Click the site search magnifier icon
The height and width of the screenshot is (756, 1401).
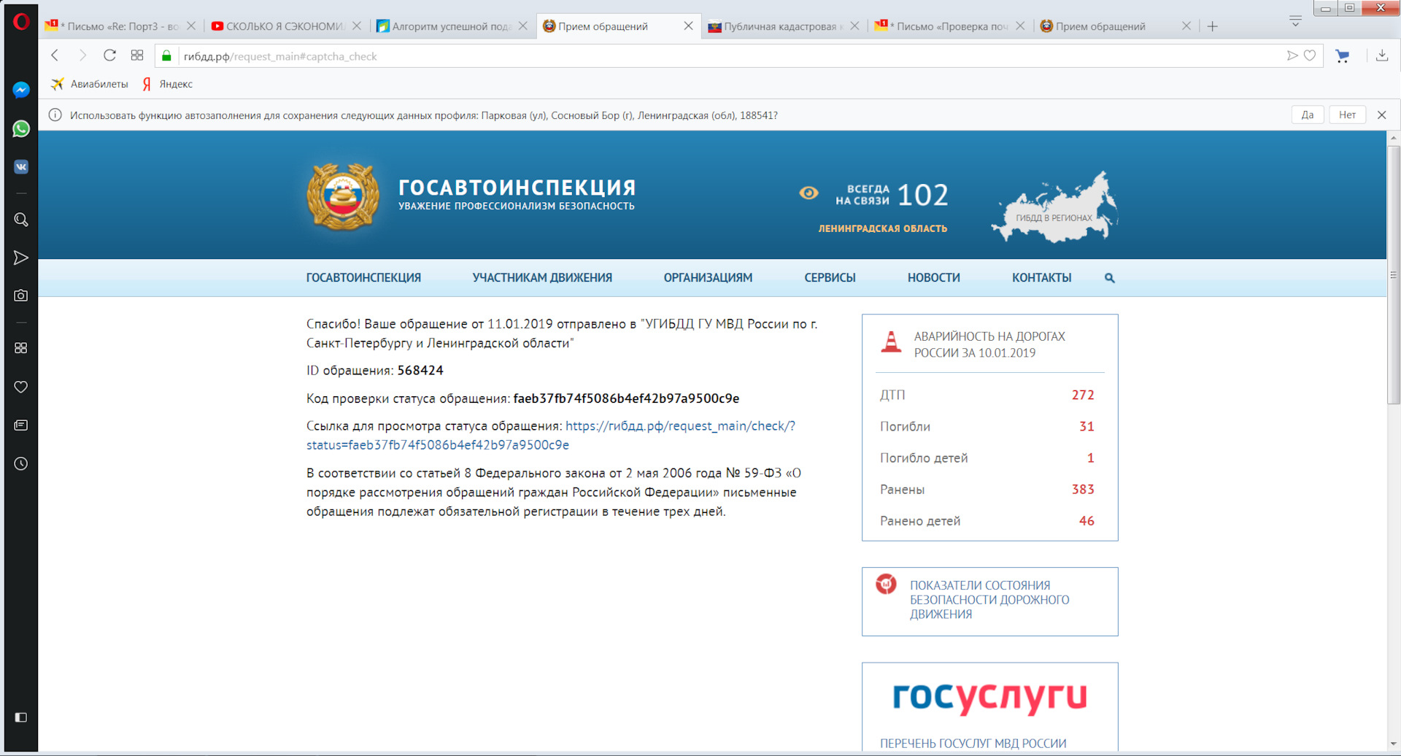pos(1109,278)
